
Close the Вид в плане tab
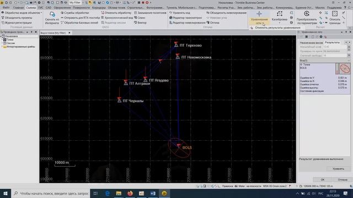point(69,33)
